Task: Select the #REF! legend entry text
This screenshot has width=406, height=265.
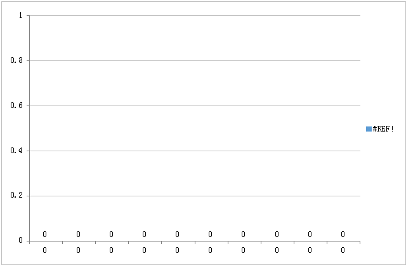Action: coord(383,129)
